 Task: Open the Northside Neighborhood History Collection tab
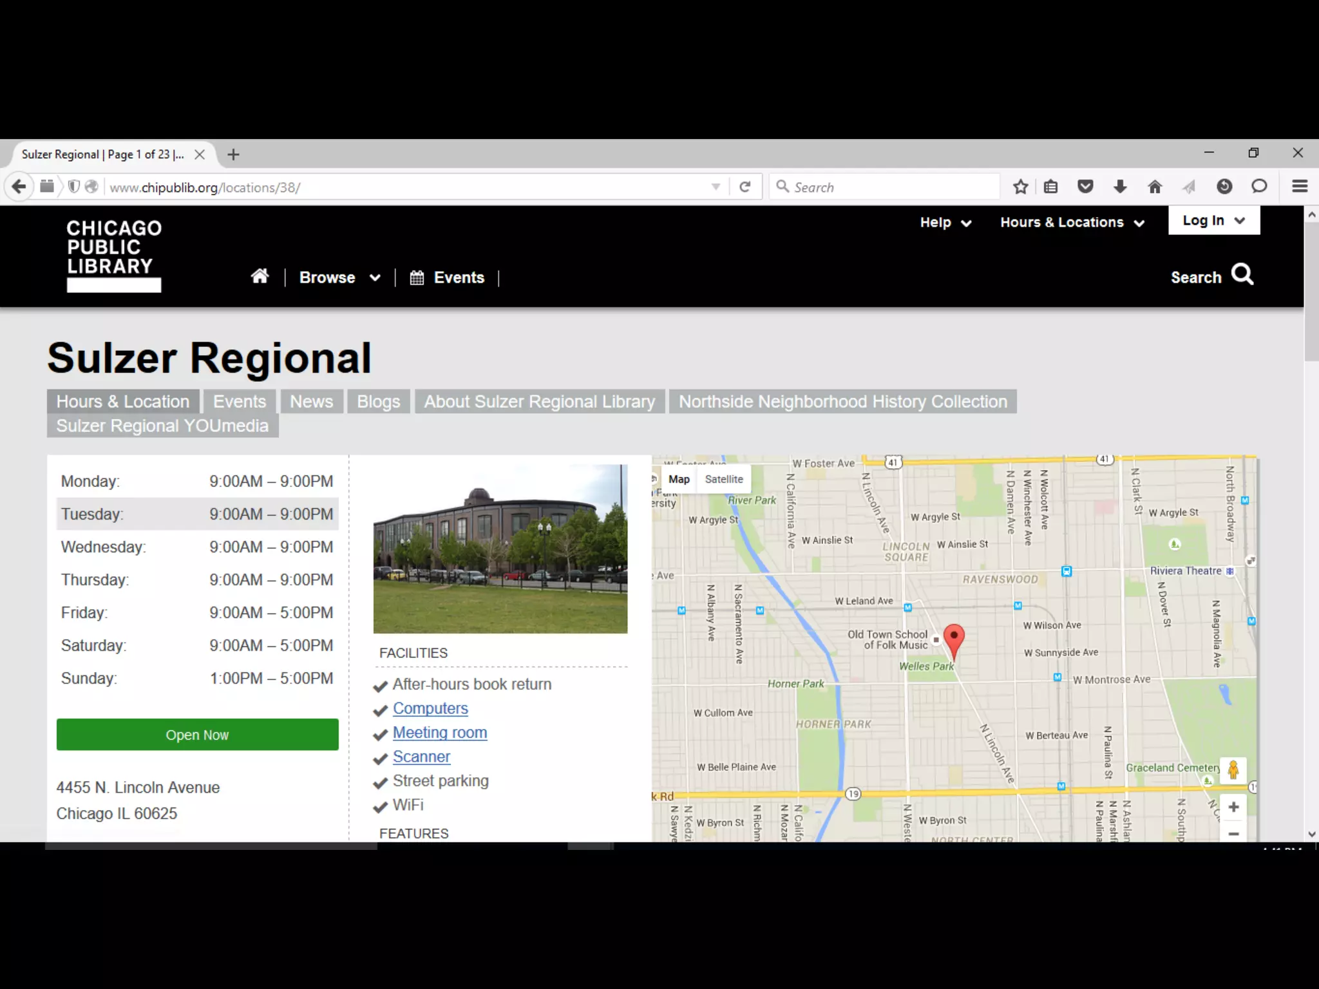842,402
